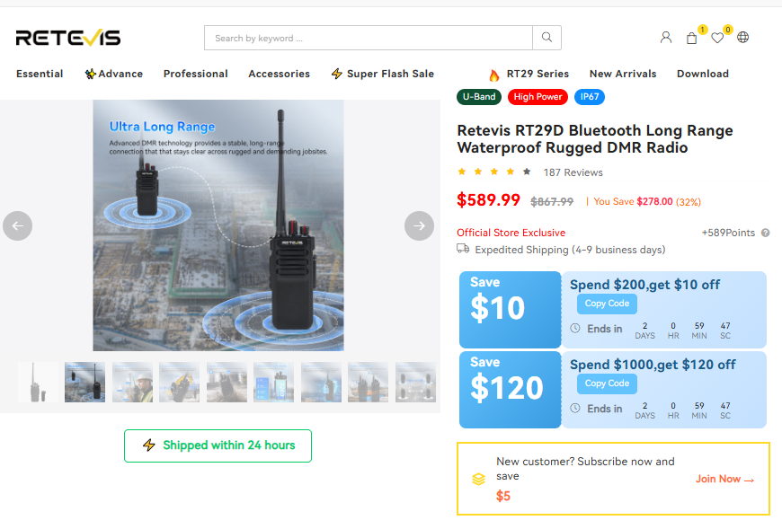Select fifth product thumbnail
Viewport: 782px width, 529px height.
(x=227, y=382)
